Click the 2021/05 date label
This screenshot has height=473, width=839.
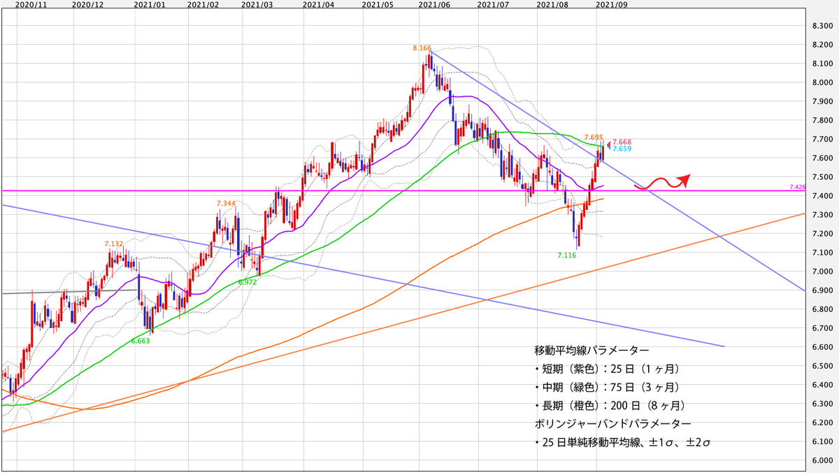pyautogui.click(x=378, y=5)
